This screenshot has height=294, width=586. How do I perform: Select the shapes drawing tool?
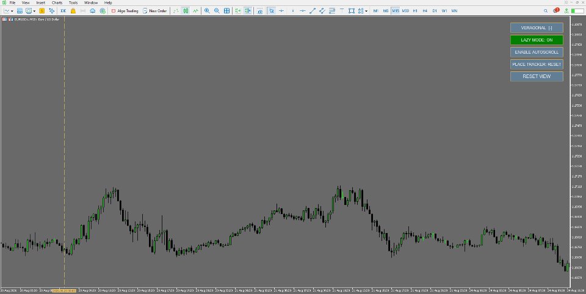(x=352, y=11)
